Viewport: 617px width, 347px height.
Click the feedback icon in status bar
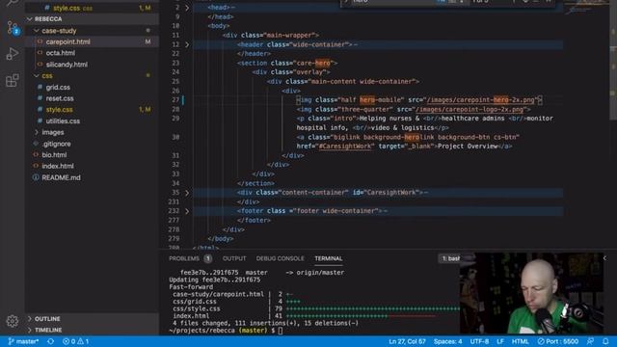pos(590,341)
